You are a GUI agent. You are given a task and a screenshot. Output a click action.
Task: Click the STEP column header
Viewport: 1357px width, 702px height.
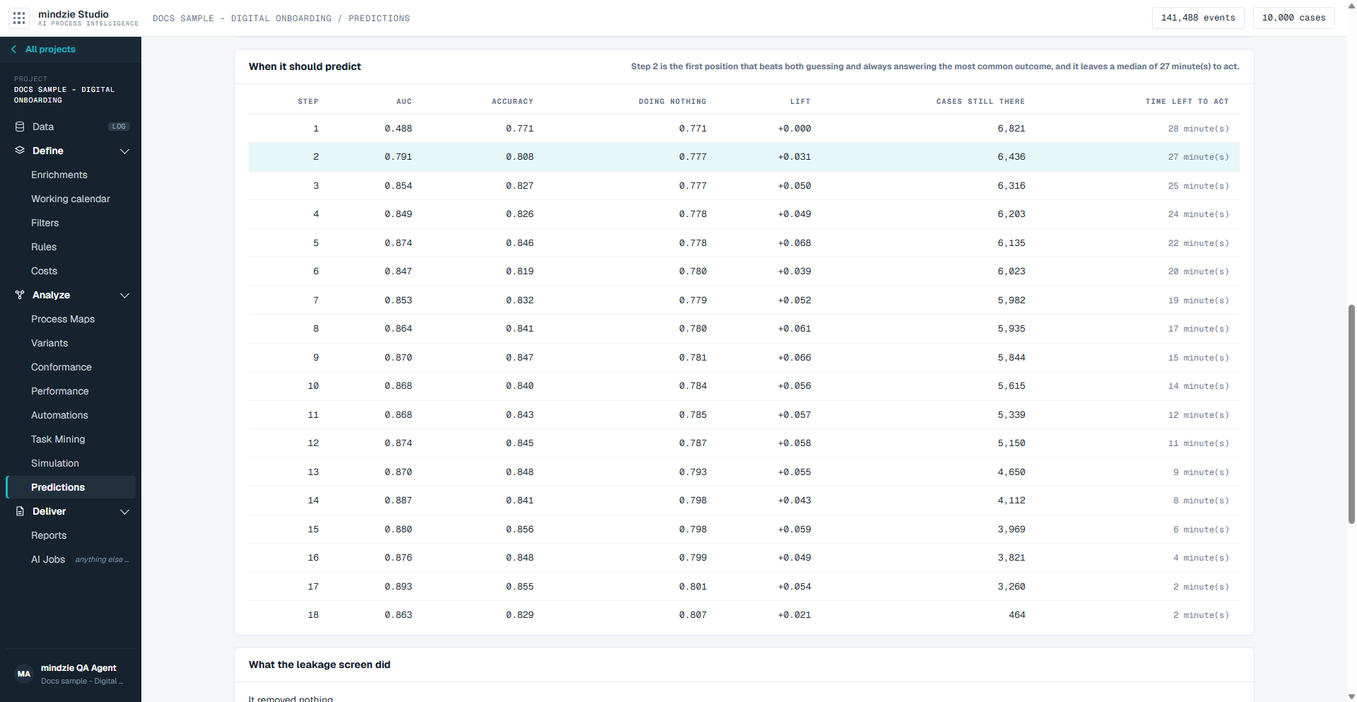point(308,102)
